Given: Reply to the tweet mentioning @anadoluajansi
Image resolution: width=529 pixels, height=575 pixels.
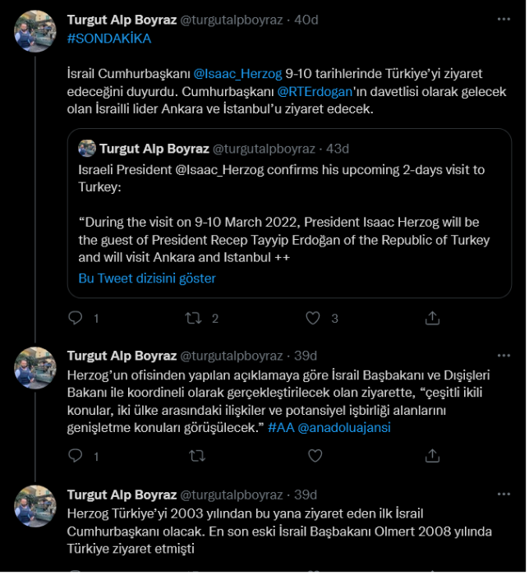Looking at the screenshot, I should pyautogui.click(x=75, y=455).
